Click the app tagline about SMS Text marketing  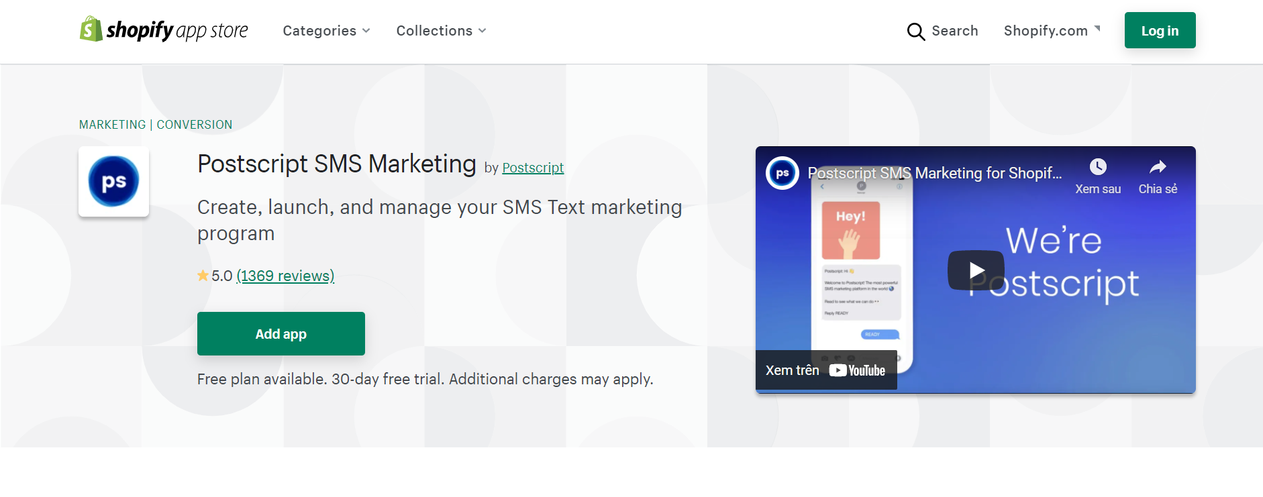tap(440, 220)
